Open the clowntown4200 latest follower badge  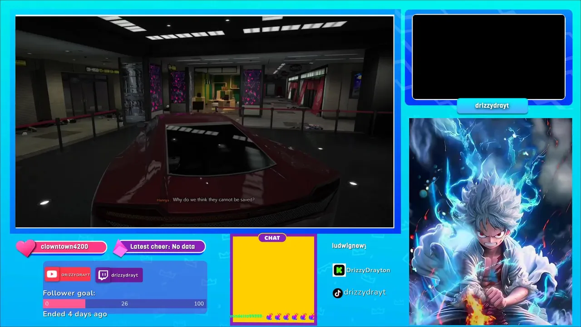(x=64, y=247)
